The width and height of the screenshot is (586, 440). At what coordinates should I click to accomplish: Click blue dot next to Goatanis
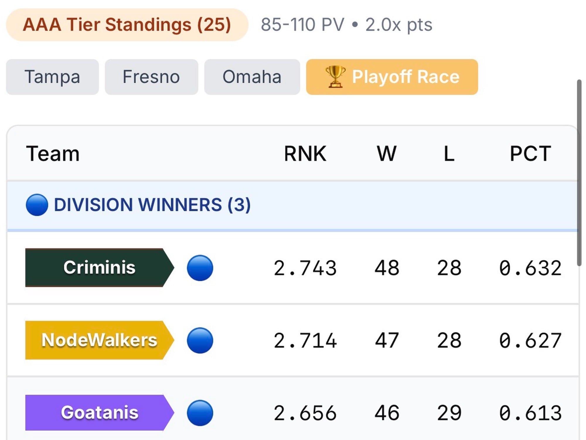200,413
